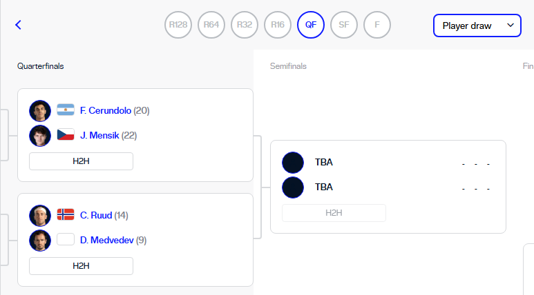
Task: Open F. Cerundolo's player profile link
Action: click(106, 111)
